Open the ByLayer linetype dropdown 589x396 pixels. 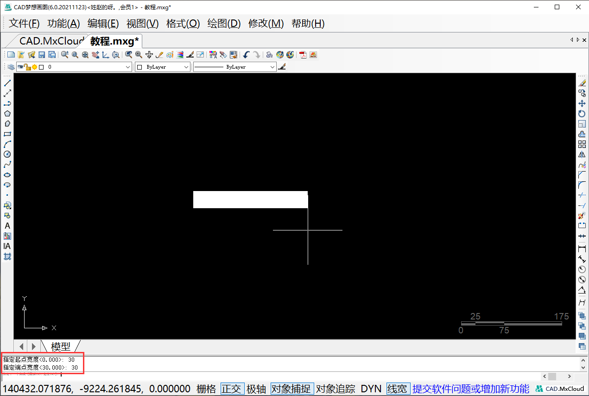272,67
